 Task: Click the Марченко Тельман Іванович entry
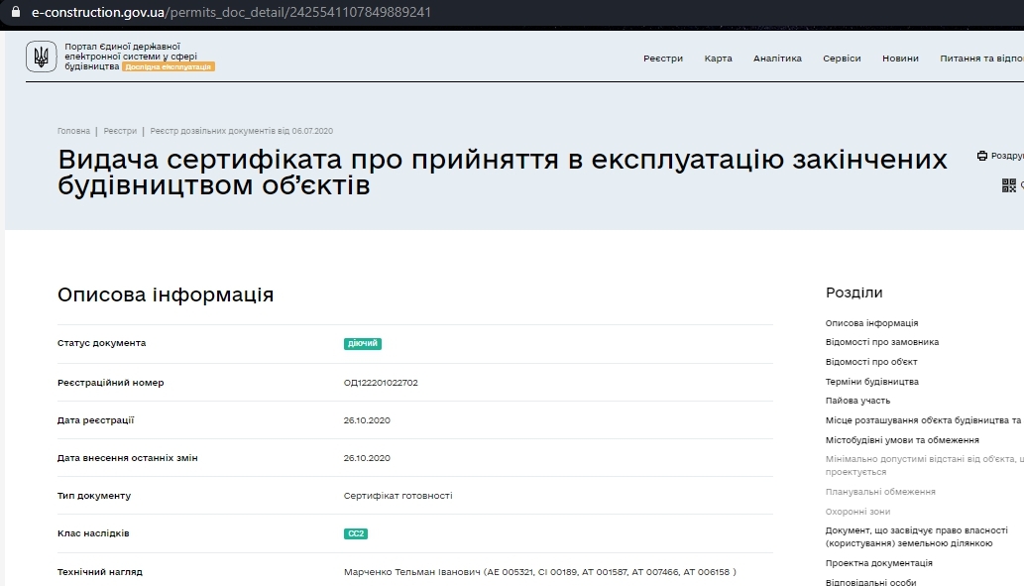(539, 572)
